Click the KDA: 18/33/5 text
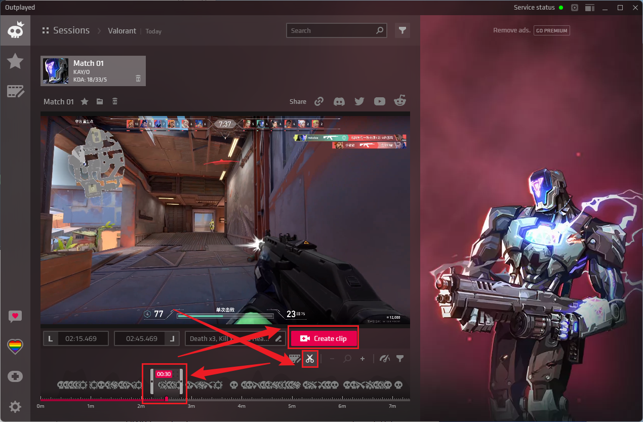 tap(90, 80)
